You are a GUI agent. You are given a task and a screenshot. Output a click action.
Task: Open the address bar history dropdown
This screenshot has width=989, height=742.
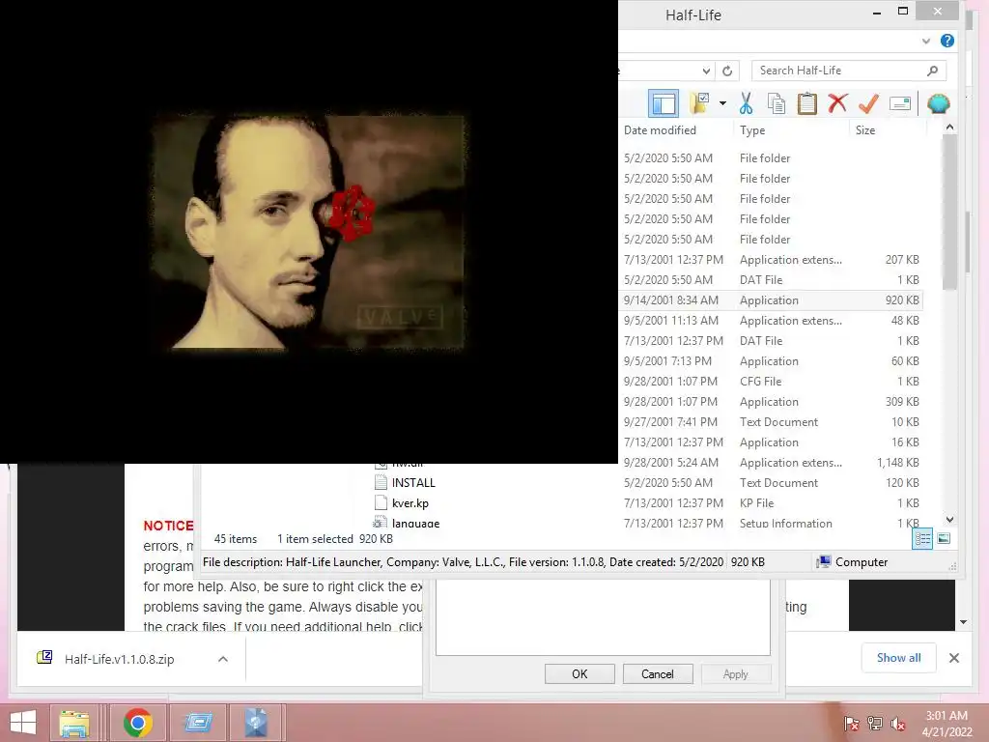point(706,71)
